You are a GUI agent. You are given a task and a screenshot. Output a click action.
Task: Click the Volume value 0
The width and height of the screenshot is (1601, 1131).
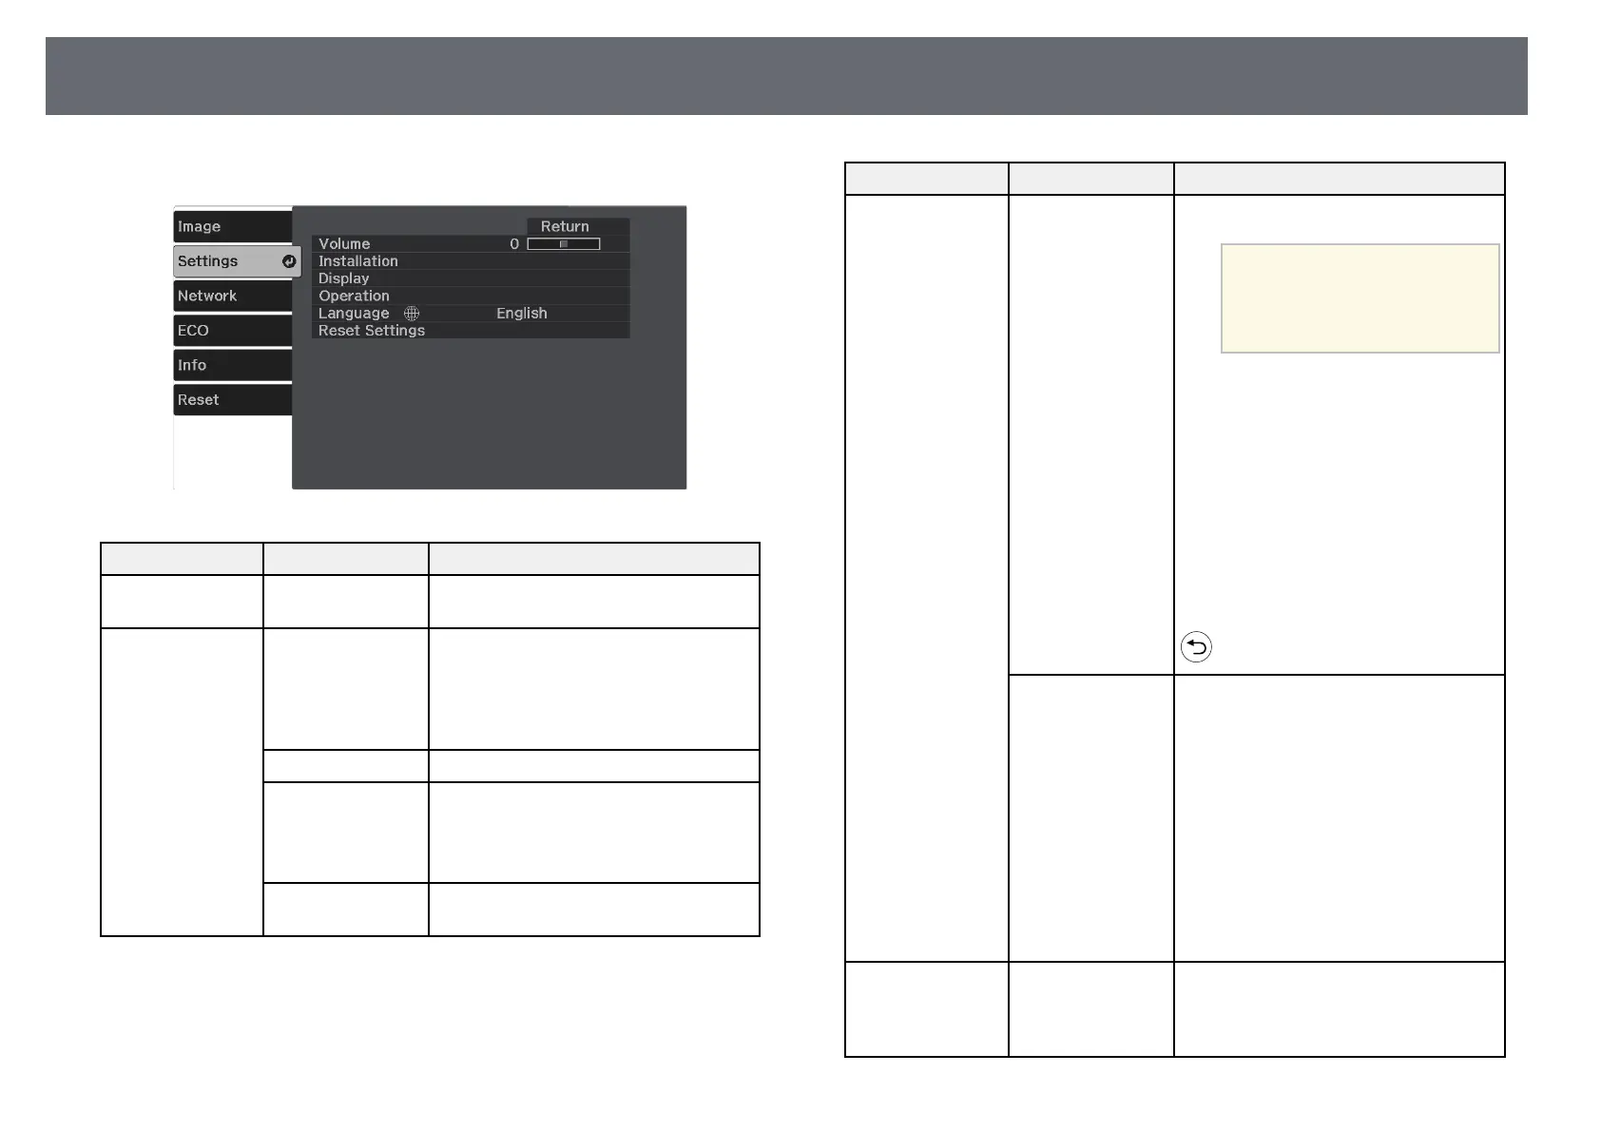(514, 244)
